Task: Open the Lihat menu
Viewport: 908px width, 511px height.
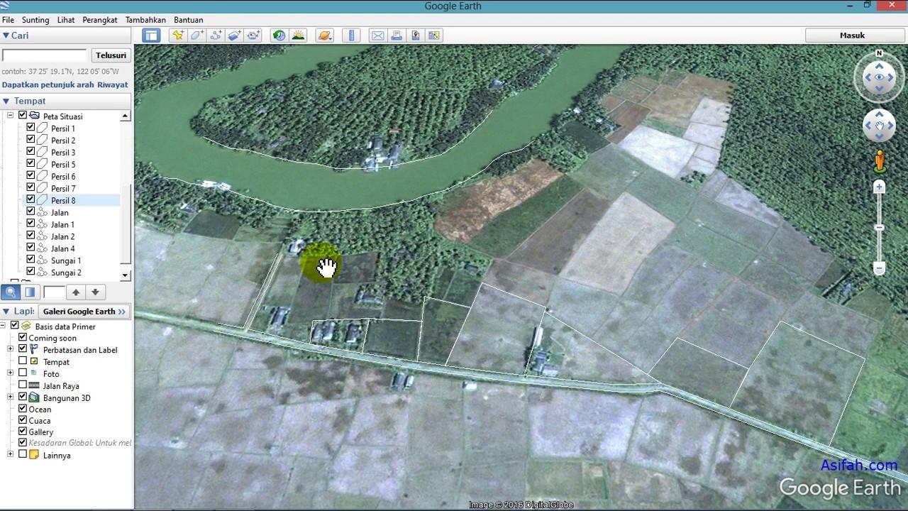Action: tap(66, 20)
